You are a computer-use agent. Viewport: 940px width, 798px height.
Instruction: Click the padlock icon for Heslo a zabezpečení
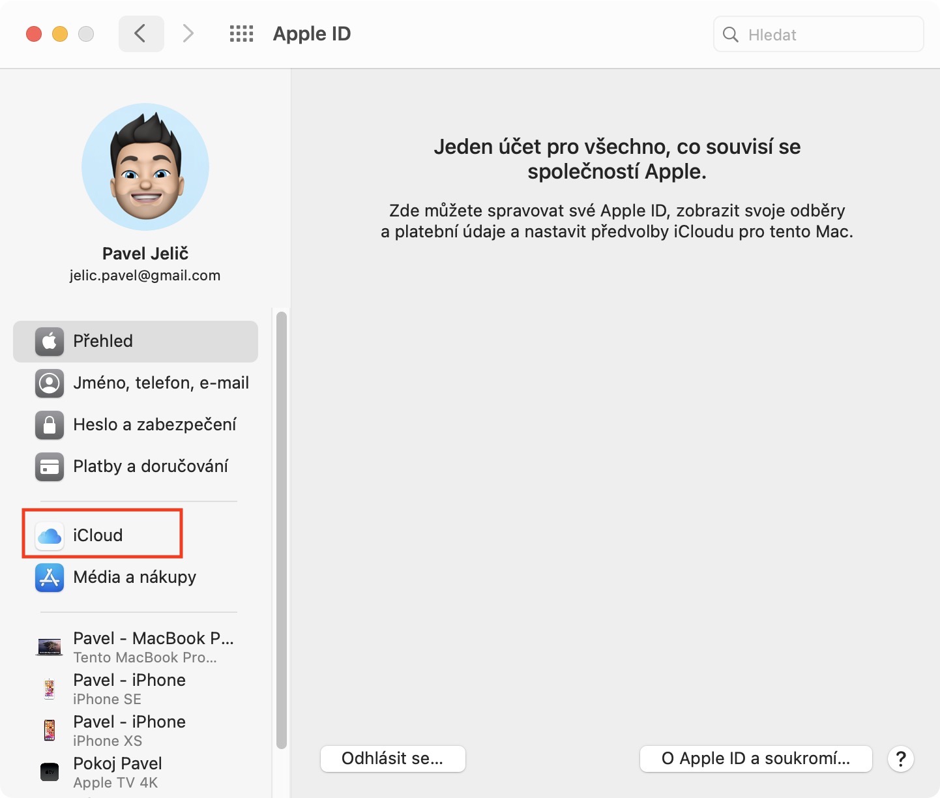tap(50, 425)
